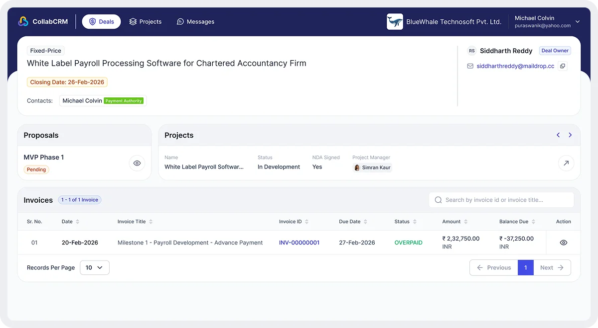The width and height of the screenshot is (598, 328).
Task: Click the Fixed-Price tag
Action: click(x=45, y=51)
